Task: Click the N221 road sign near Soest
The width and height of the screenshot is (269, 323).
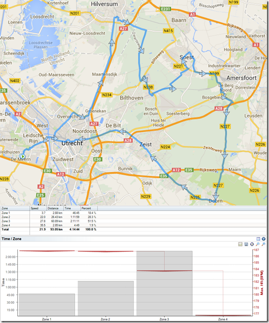Action: click(178, 66)
